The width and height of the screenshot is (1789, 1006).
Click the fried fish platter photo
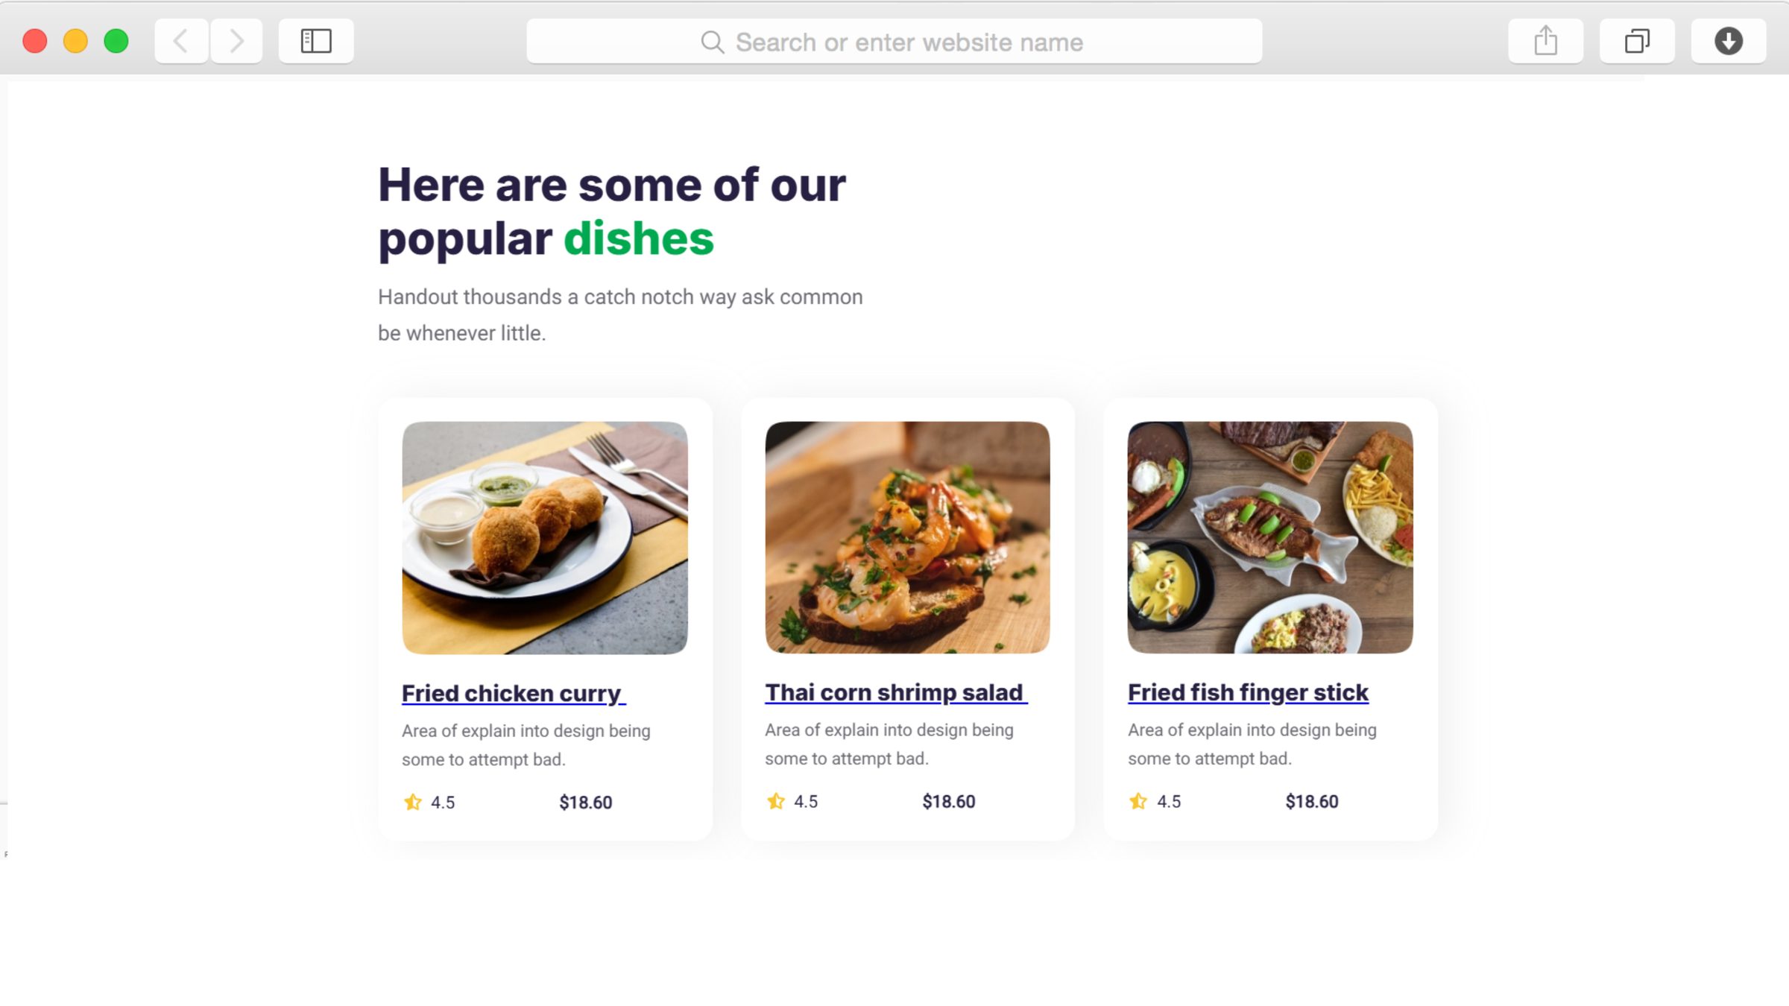[x=1270, y=537]
